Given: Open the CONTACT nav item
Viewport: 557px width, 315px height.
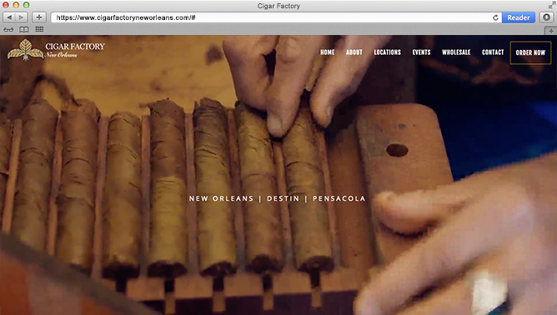Looking at the screenshot, I should 493,52.
